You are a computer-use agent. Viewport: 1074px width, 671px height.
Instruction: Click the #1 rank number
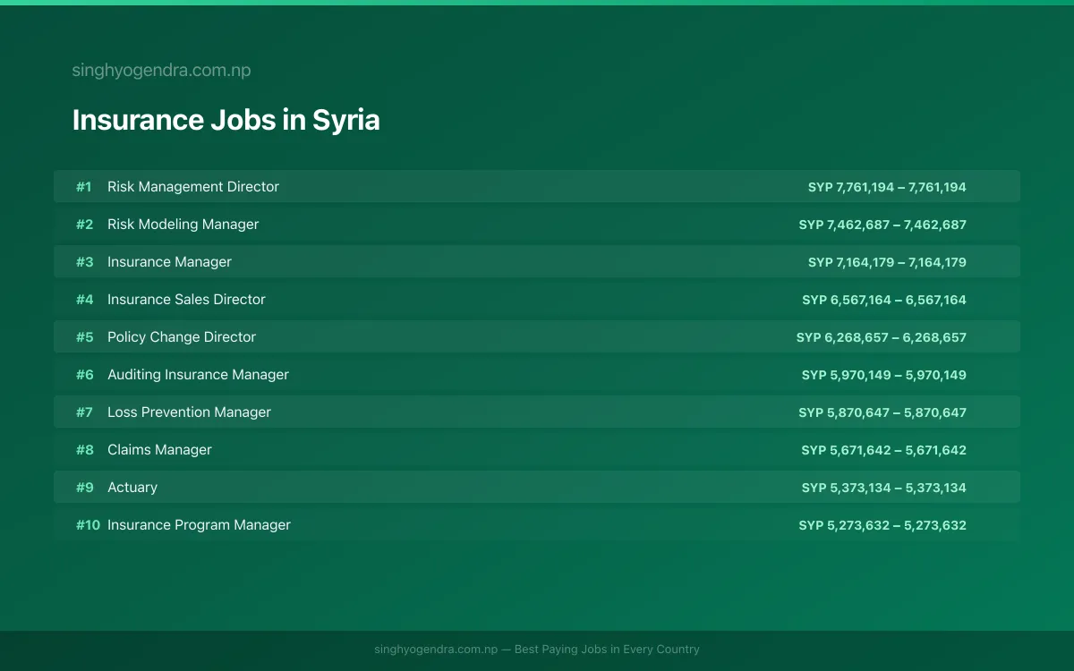[84, 187]
